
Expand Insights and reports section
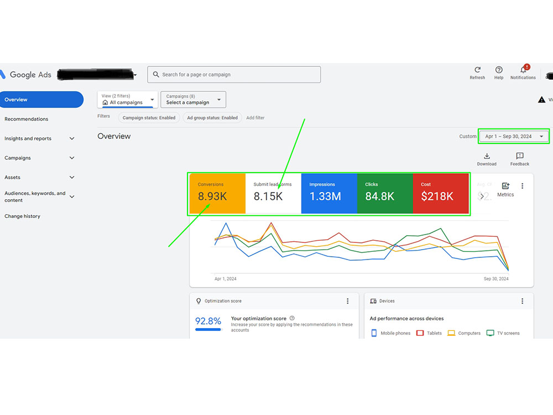(72, 138)
